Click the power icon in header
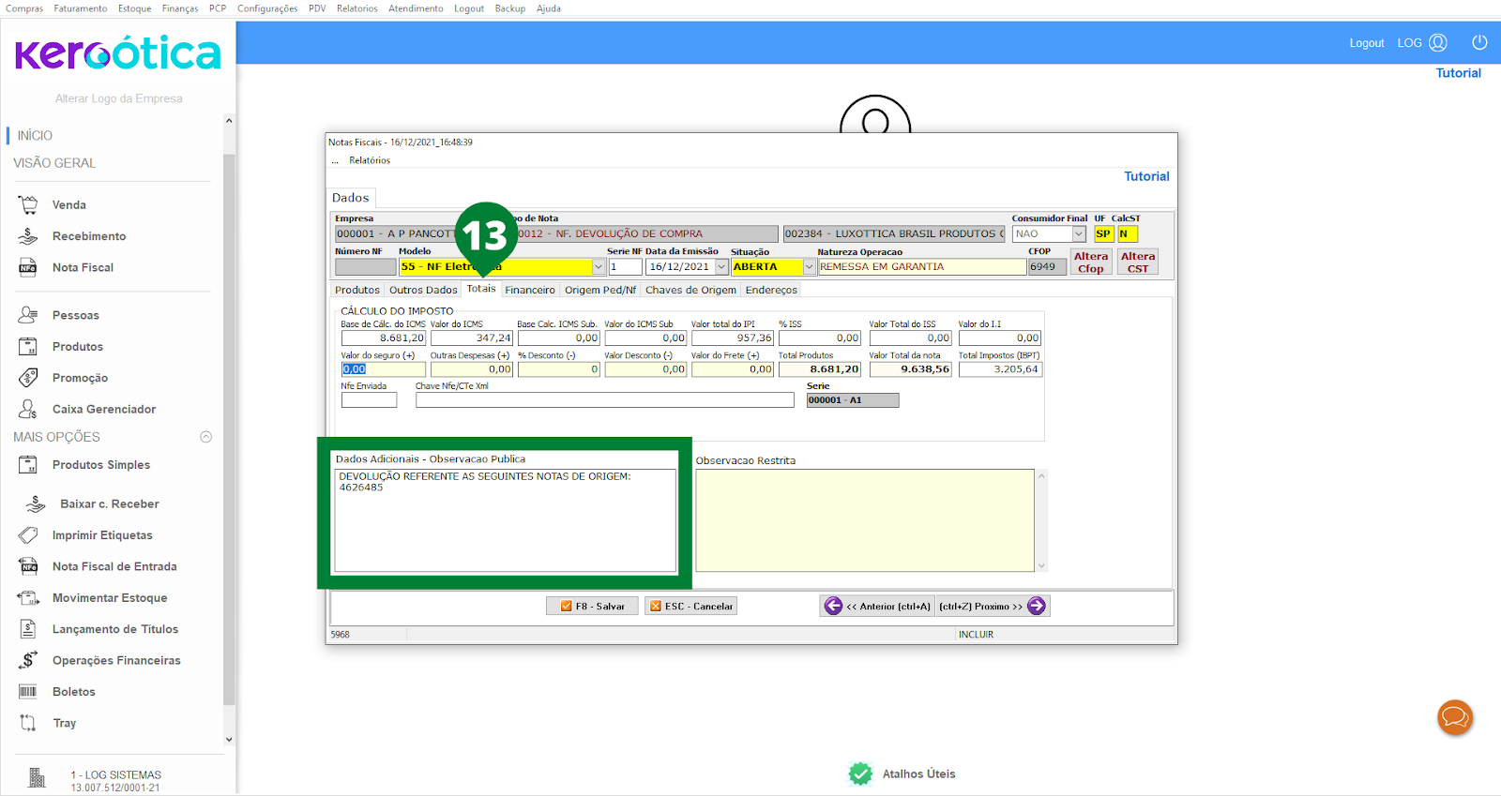The image size is (1501, 796). (x=1479, y=42)
